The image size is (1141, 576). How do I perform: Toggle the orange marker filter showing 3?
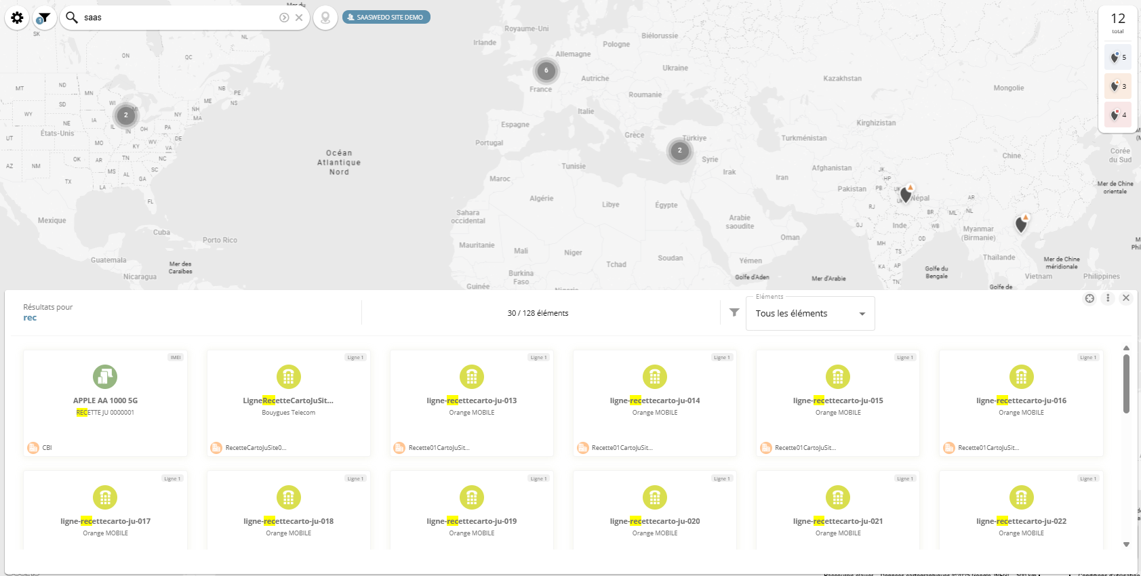coord(1117,86)
